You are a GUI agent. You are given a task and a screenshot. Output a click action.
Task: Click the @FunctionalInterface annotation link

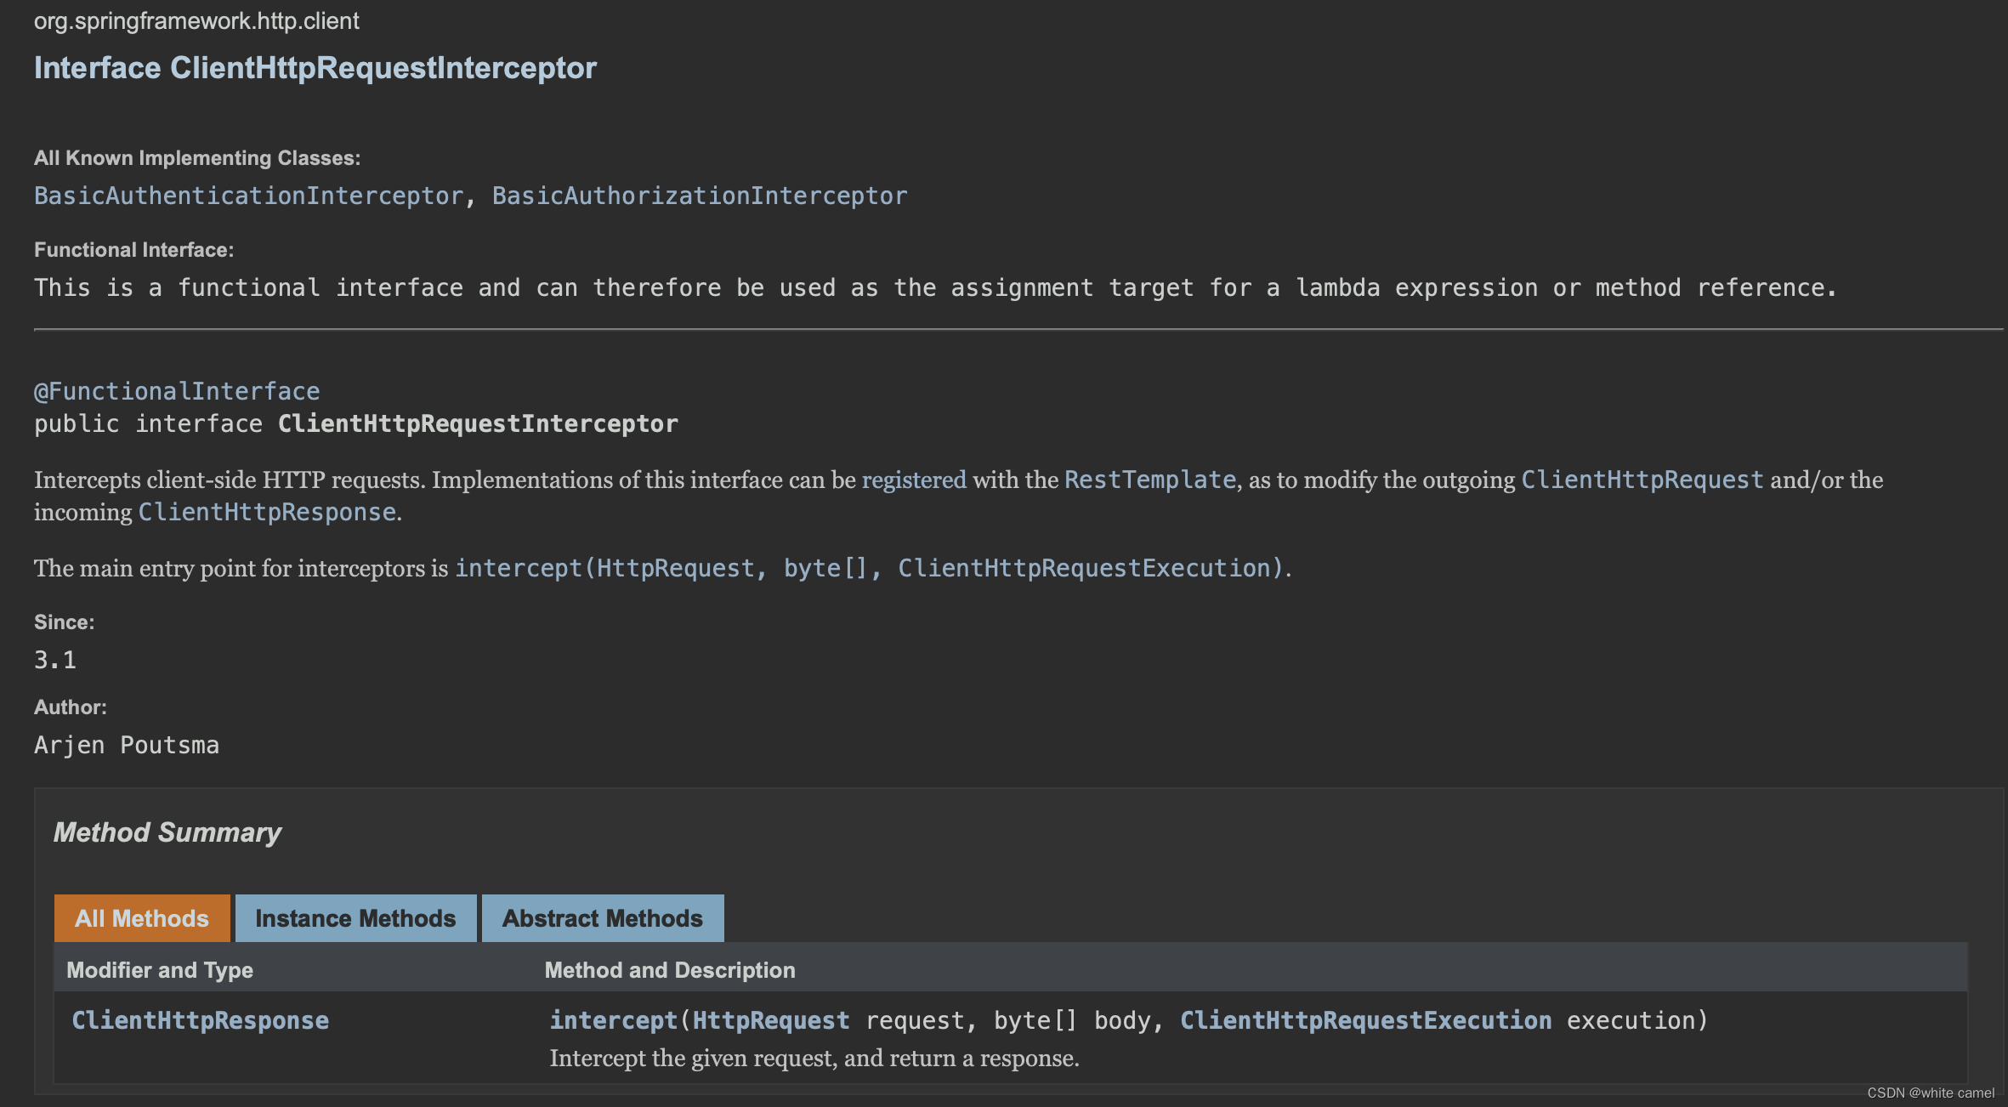177,391
